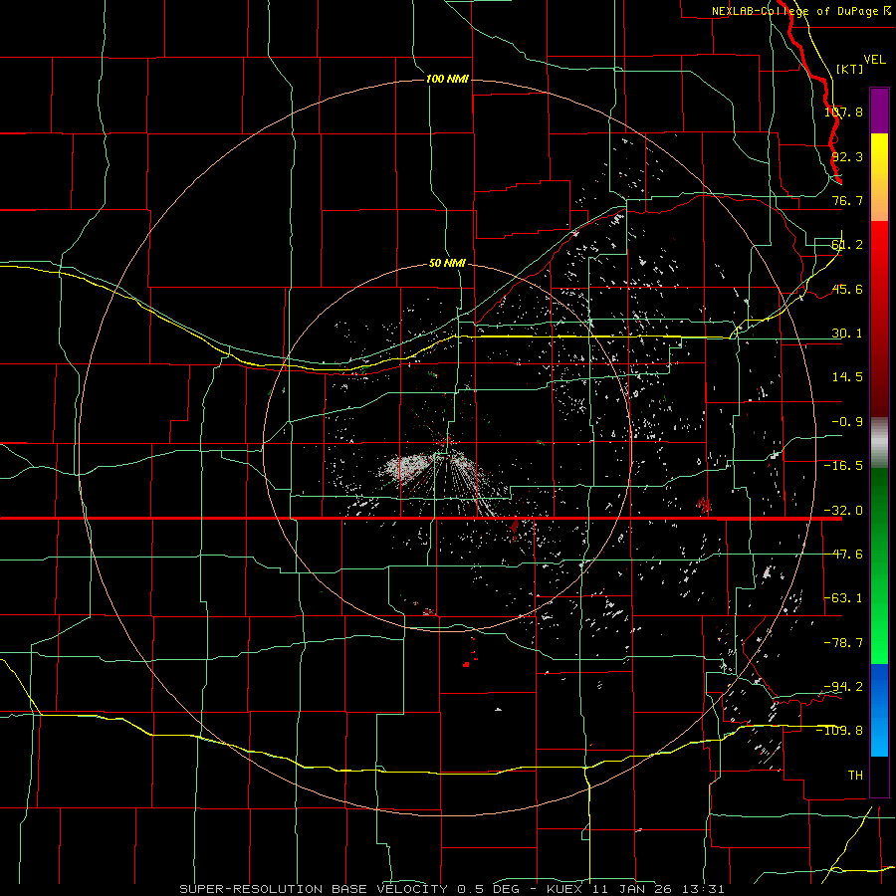Image resolution: width=896 pixels, height=896 pixels.
Task: Click the small bright red echo south of radar
Action: click(466, 664)
